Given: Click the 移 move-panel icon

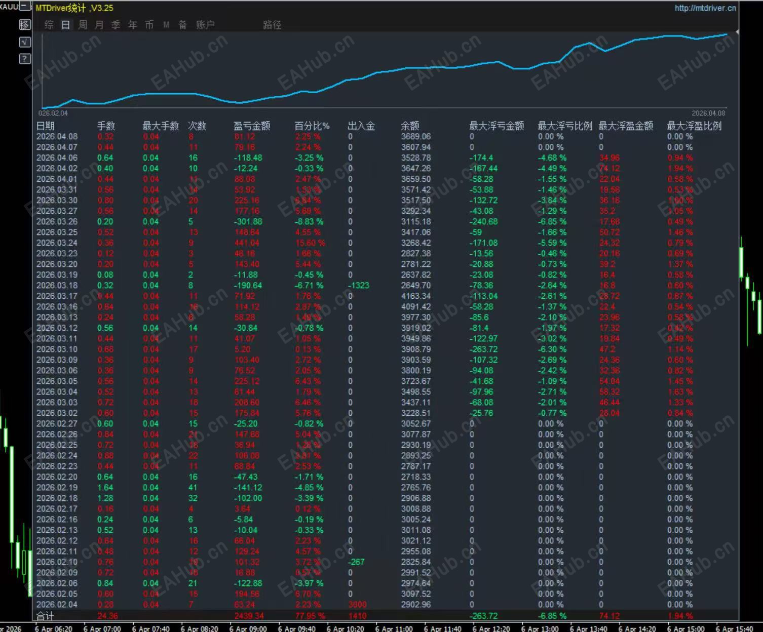Looking at the screenshot, I should [x=25, y=25].
